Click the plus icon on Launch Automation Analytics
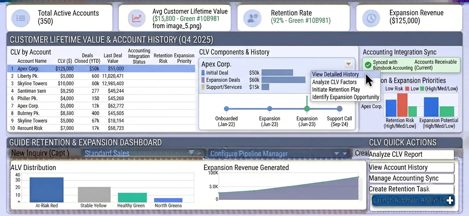The width and height of the screenshot is (469, 216). (450, 200)
